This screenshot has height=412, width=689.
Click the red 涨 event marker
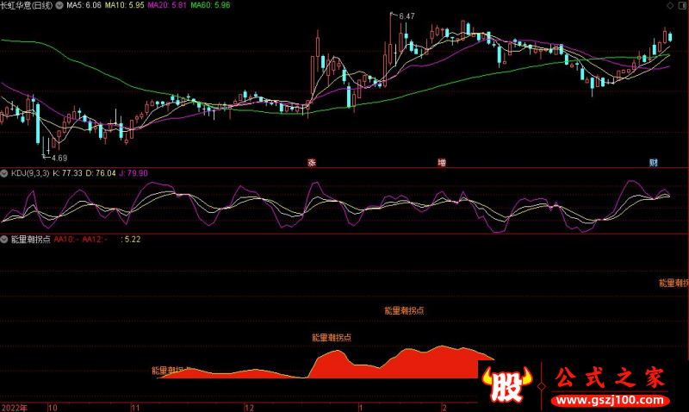312,163
